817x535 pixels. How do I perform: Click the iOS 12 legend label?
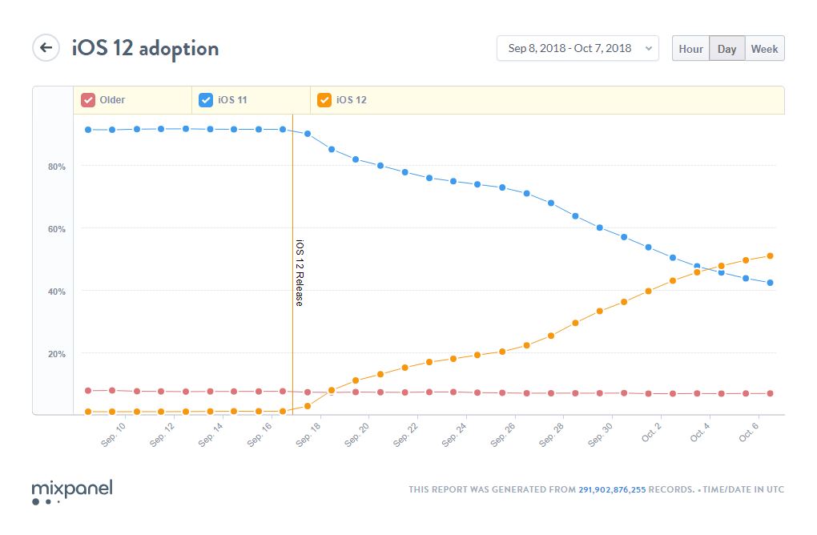tap(351, 100)
